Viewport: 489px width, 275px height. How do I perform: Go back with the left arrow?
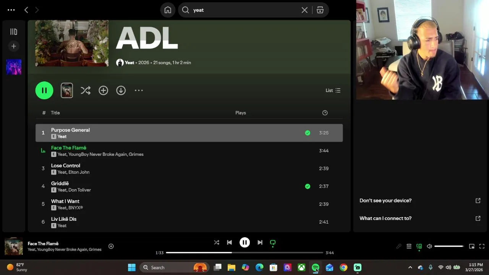point(26,10)
